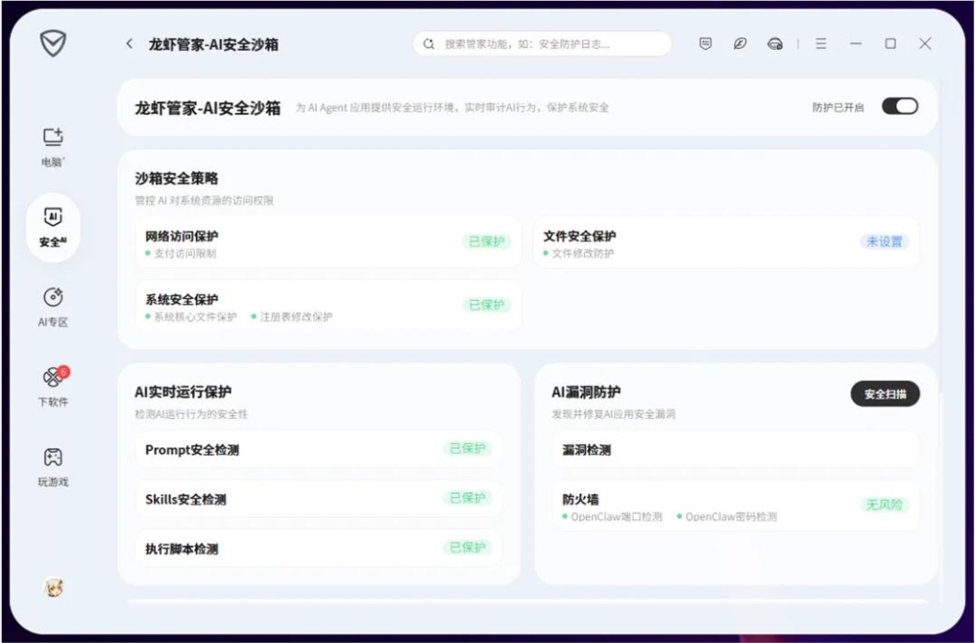The image size is (975, 643).
Task: Click the shield logo in the top-left corner
Action: (x=53, y=43)
